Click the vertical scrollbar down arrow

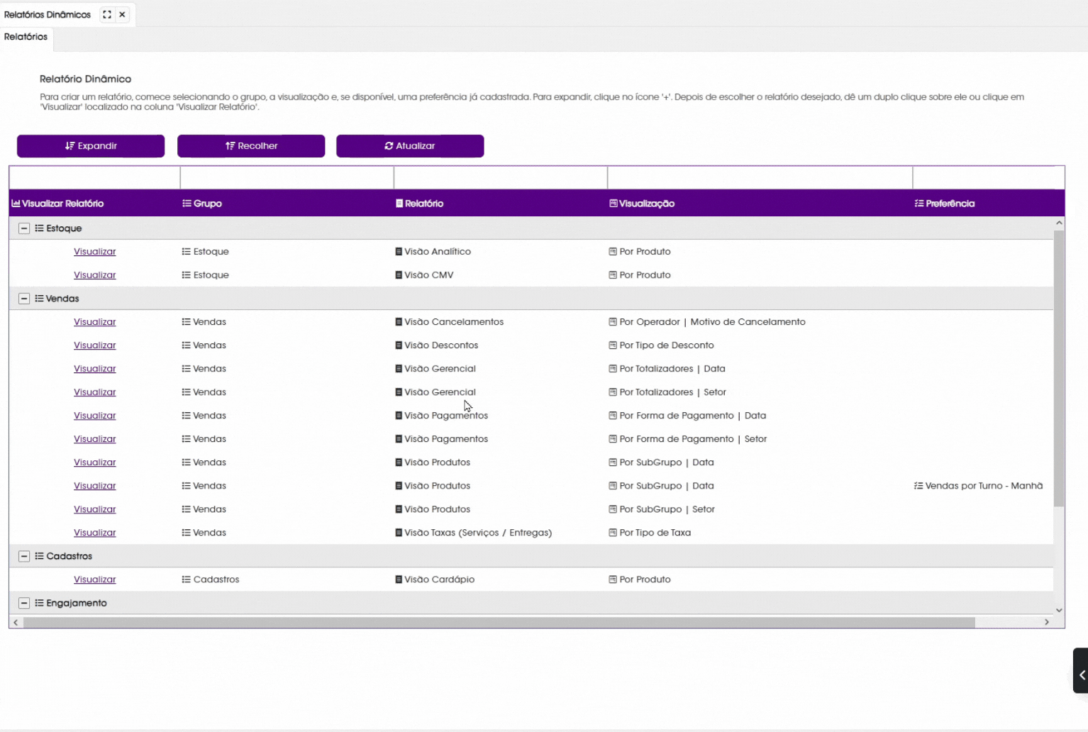point(1059,610)
